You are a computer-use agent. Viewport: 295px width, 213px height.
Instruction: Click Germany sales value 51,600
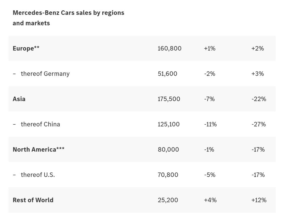pos(167,74)
